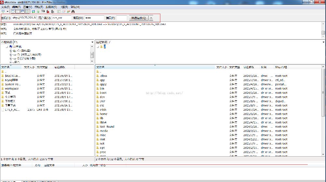Select the remote lost+found folder
Screen dimensions: 326x182
coord(107,127)
